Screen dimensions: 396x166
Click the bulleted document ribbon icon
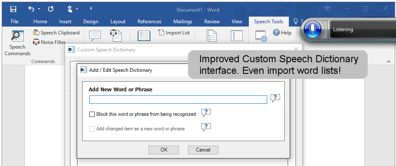(x=212, y=36)
